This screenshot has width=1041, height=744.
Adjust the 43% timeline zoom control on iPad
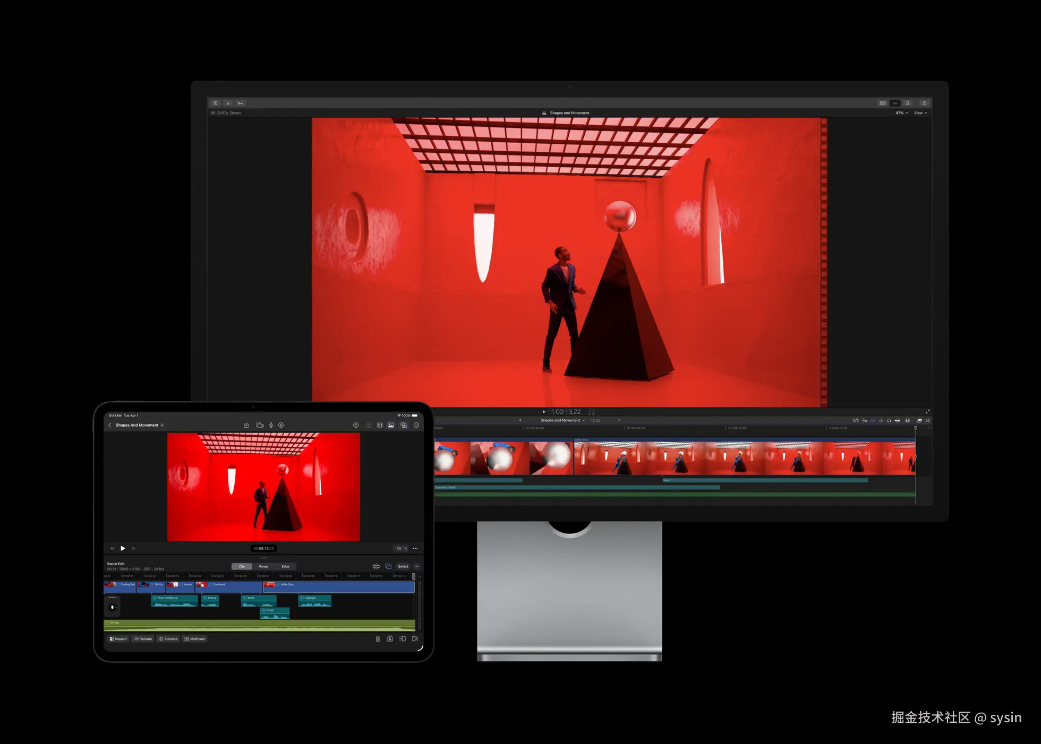(400, 549)
